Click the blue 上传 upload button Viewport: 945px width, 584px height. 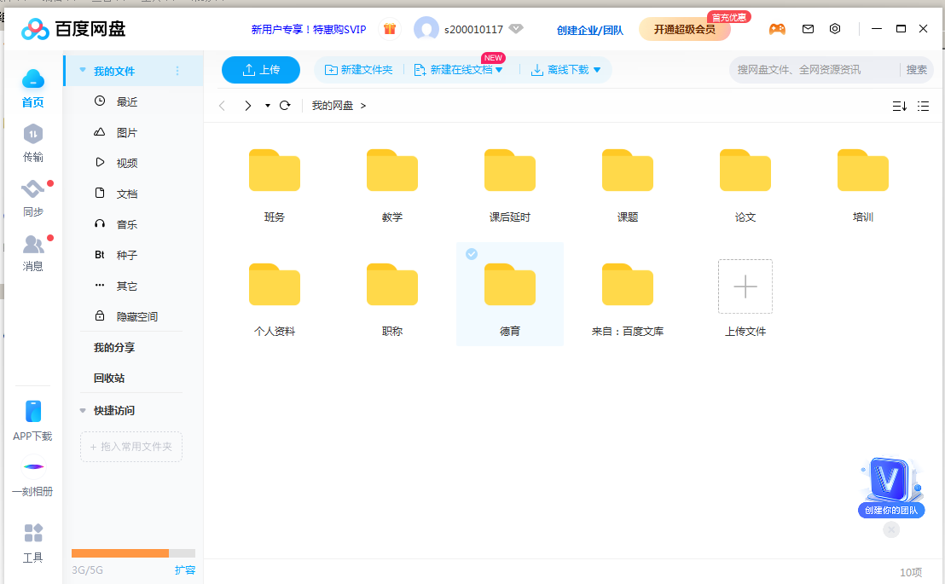(261, 70)
